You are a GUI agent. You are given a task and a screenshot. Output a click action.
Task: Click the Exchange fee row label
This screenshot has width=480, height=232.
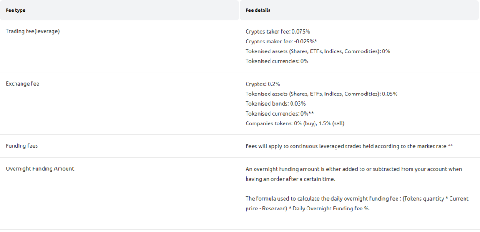pyautogui.click(x=22, y=84)
